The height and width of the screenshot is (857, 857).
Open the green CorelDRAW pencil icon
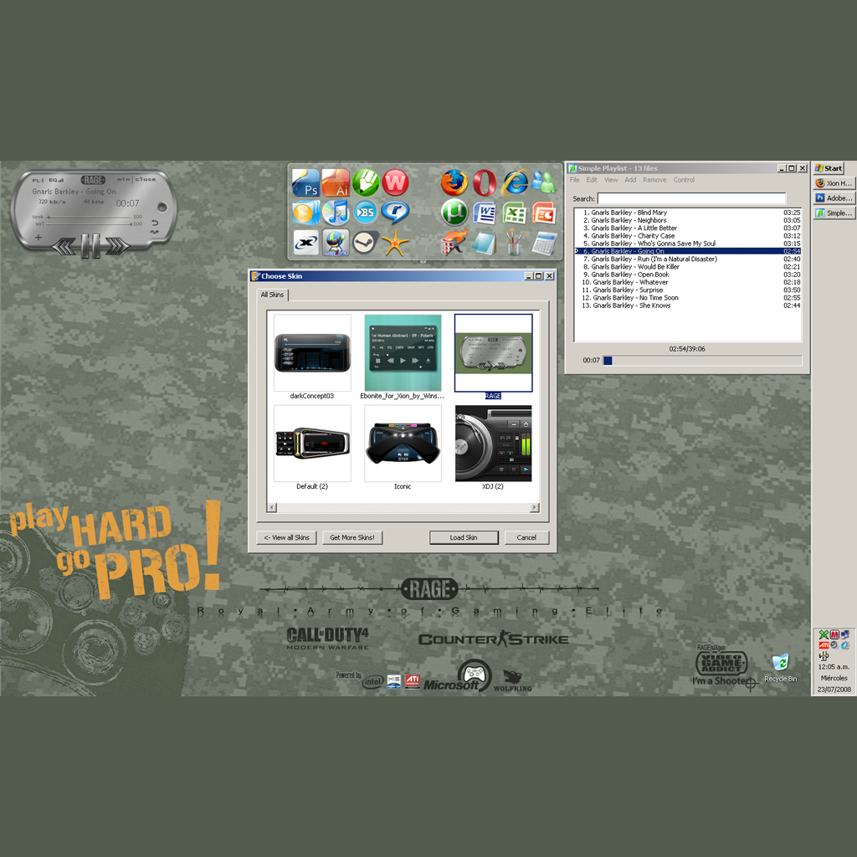click(365, 182)
